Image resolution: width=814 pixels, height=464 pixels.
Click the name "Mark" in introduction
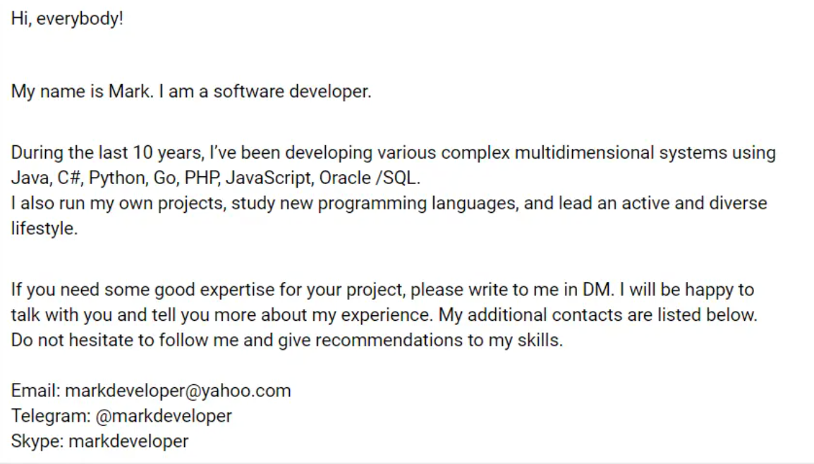[x=129, y=92]
